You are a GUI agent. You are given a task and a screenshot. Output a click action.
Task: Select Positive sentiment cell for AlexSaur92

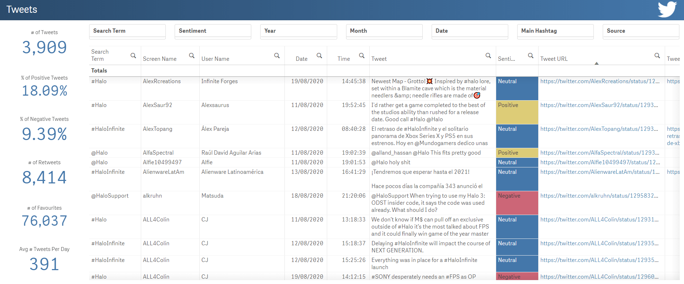point(517,112)
